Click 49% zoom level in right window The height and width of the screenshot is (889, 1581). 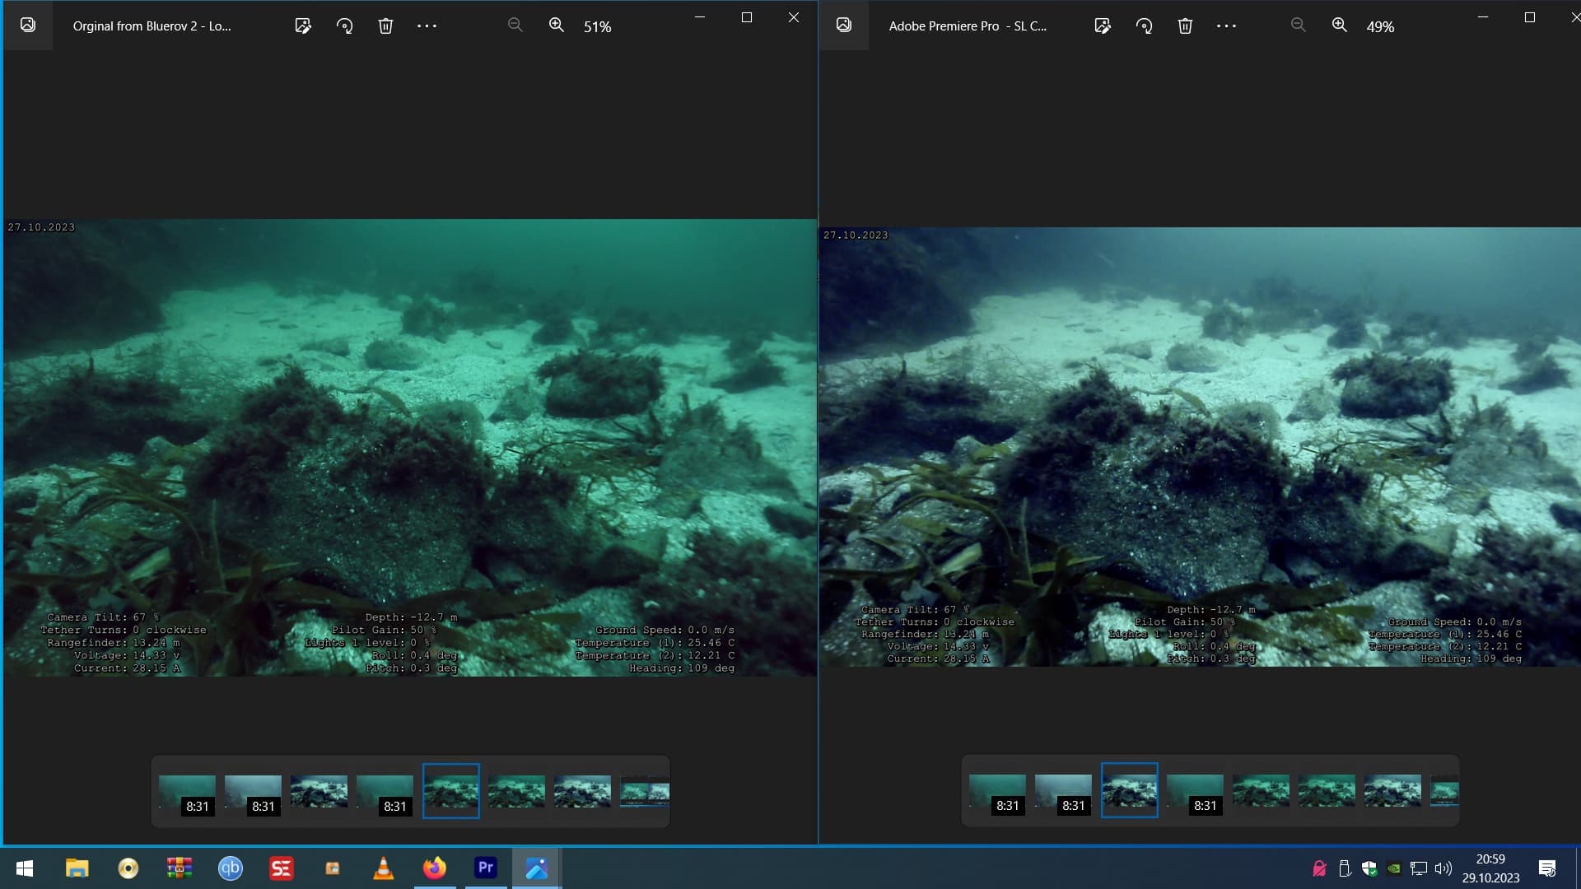(1380, 26)
